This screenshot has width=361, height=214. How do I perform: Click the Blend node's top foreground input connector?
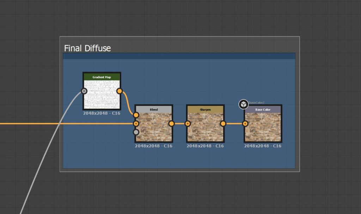point(136,115)
